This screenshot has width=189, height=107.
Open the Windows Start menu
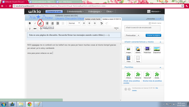4,104
